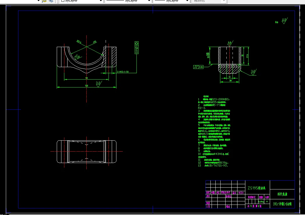
Task: Expand the layer list dropdown arrow
Action: (38, 1)
